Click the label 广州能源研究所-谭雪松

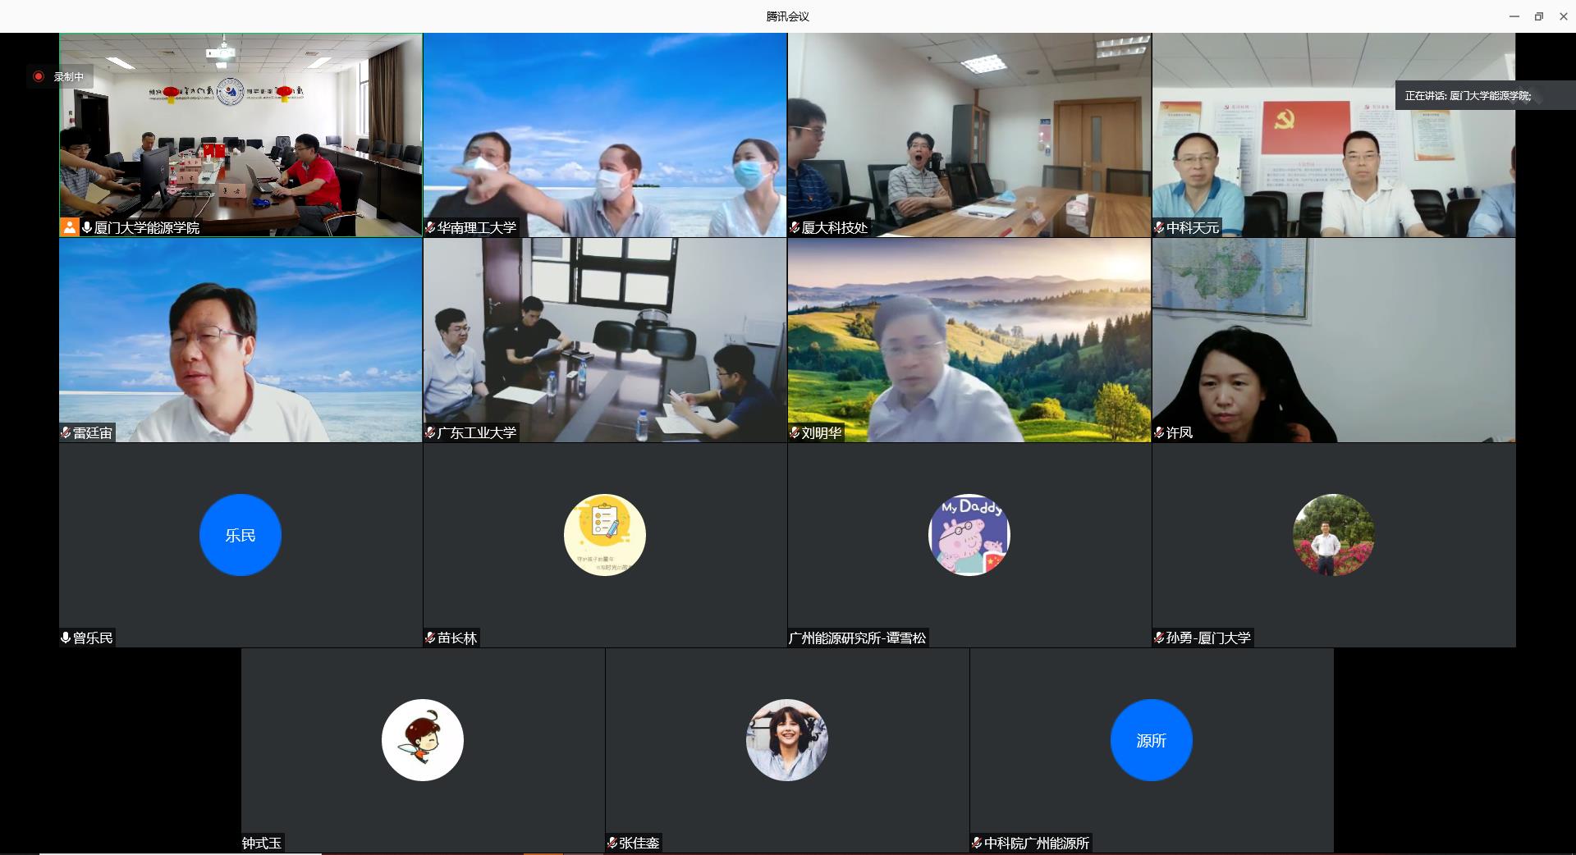coord(858,638)
